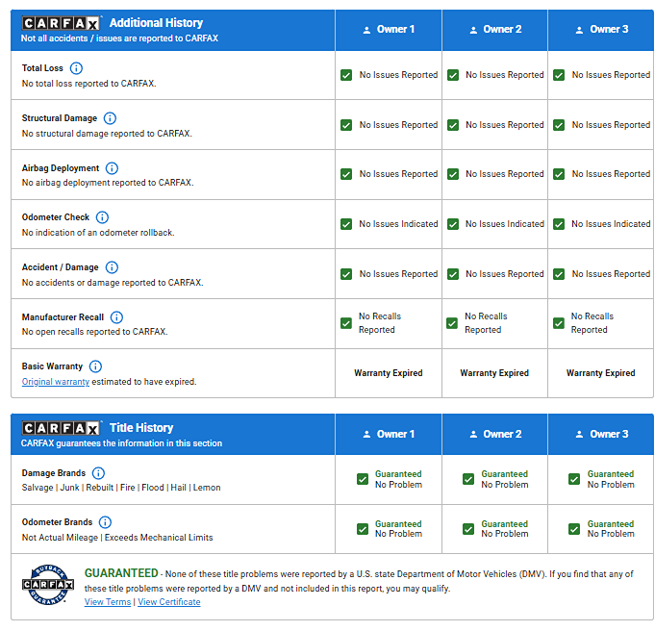Select Owner 1 header in Additional History
The height and width of the screenshot is (631, 655).
tap(389, 30)
